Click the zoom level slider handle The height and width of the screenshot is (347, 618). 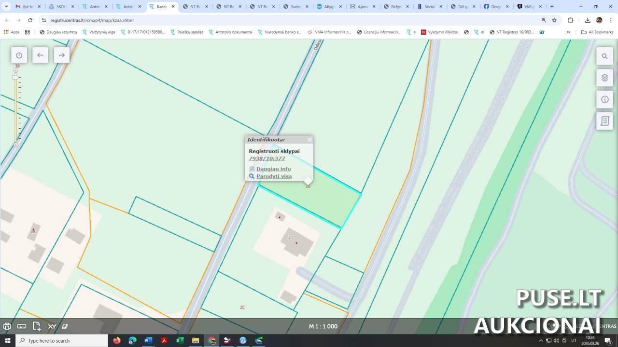[x=15, y=77]
